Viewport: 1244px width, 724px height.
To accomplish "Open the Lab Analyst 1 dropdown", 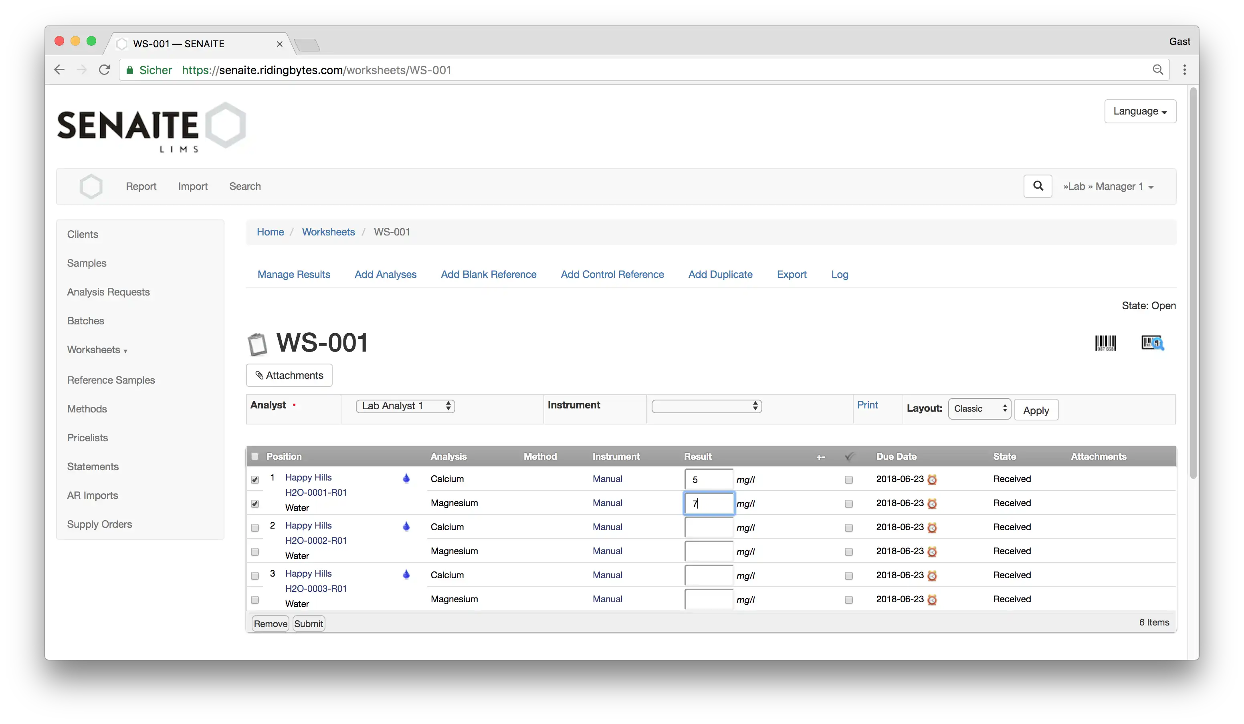I will coord(404,405).
